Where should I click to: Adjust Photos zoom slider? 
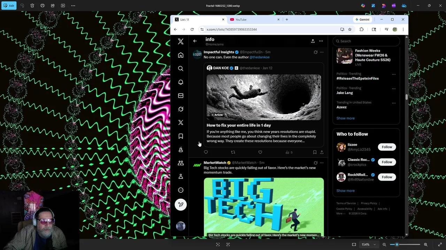coord(405,244)
